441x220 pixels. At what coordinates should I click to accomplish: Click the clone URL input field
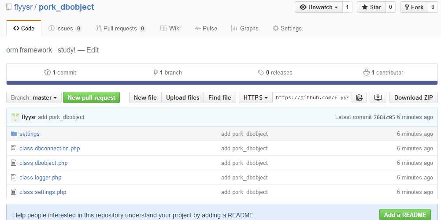312,97
